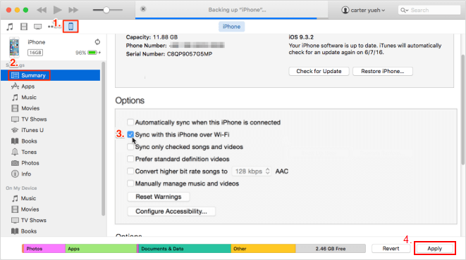Click the Tones bell icon
This screenshot has height=260, width=466.
(x=15, y=152)
